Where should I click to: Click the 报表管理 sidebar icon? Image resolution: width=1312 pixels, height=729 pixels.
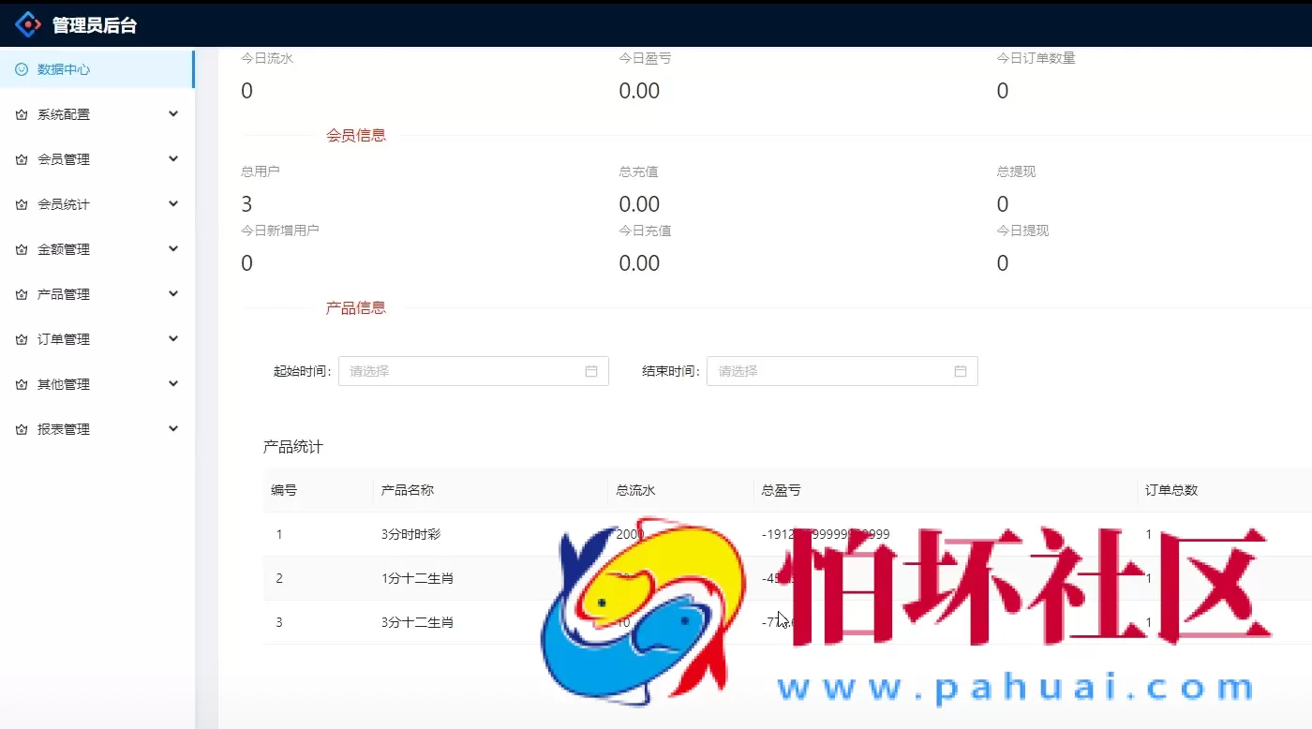tap(21, 428)
